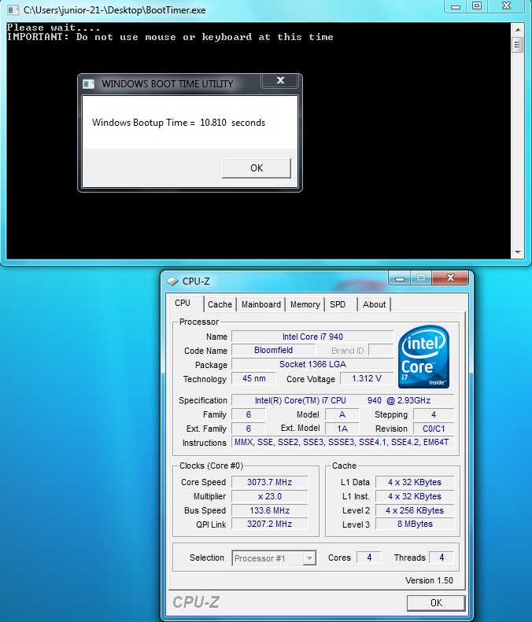Click the BootTimer console window title icon

pos(13,9)
